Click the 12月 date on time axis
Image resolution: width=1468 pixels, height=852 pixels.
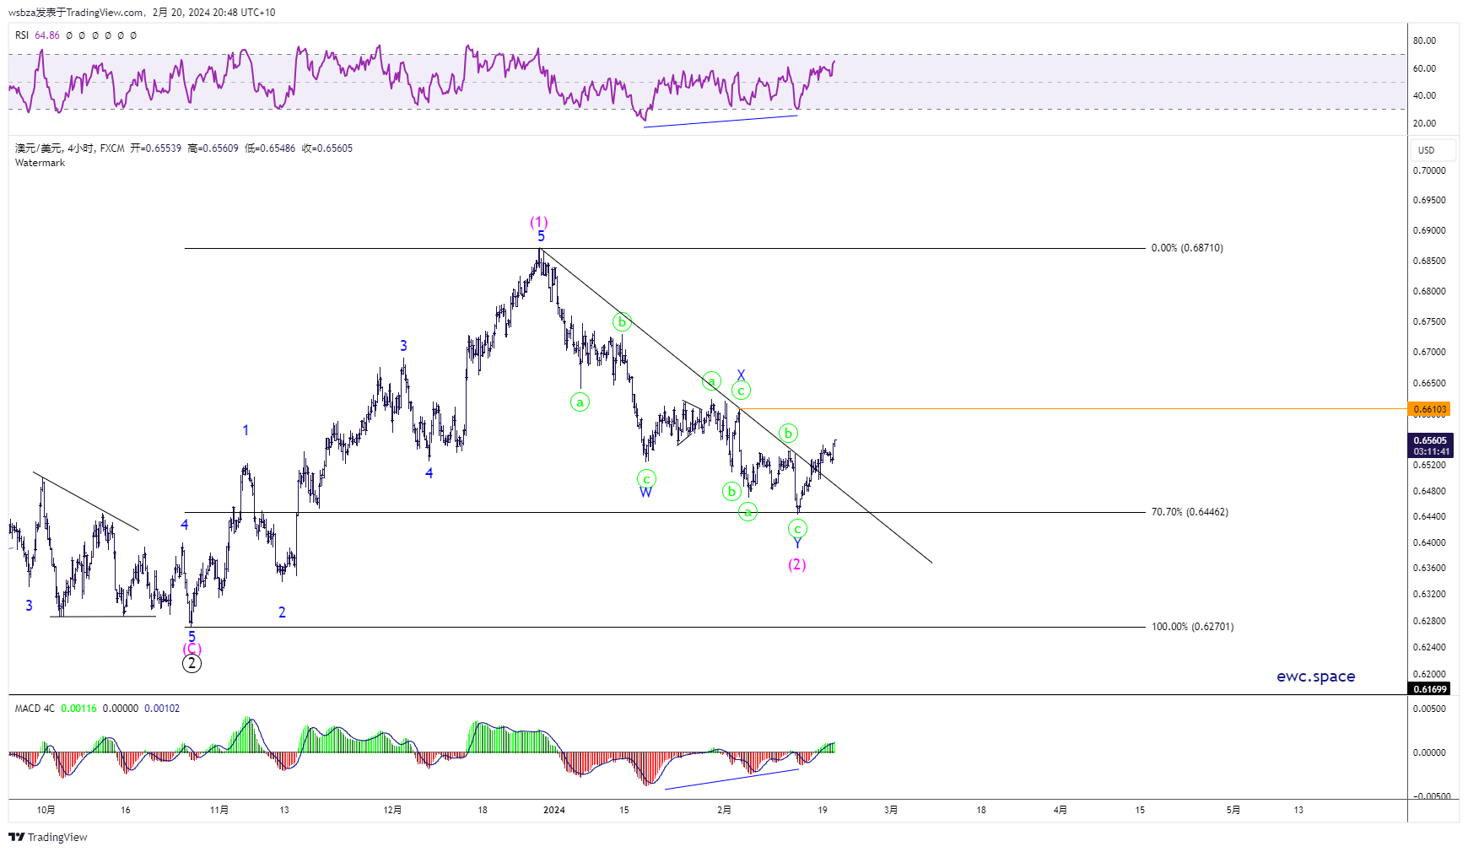(392, 810)
